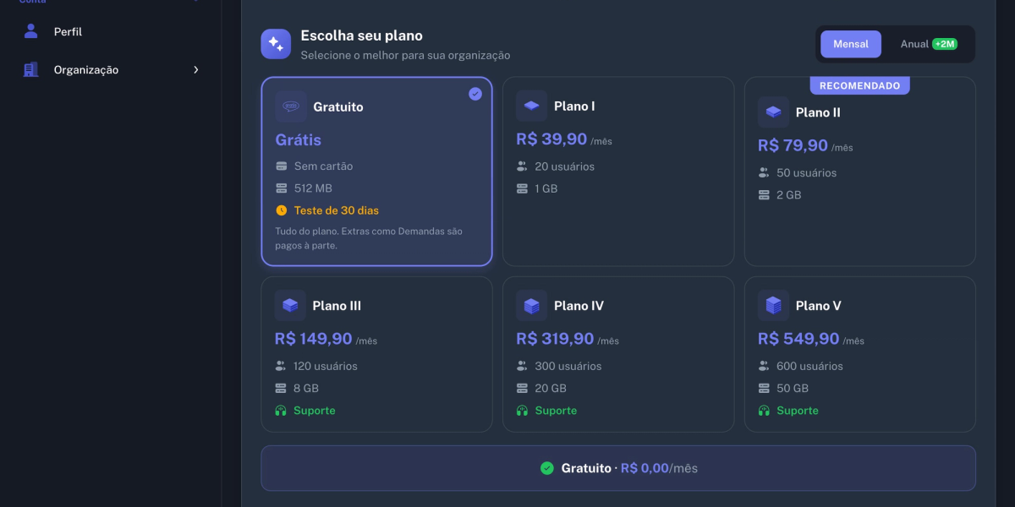
Task: Click the sparkle icon beside Escolha seu plano
Action: point(276,44)
